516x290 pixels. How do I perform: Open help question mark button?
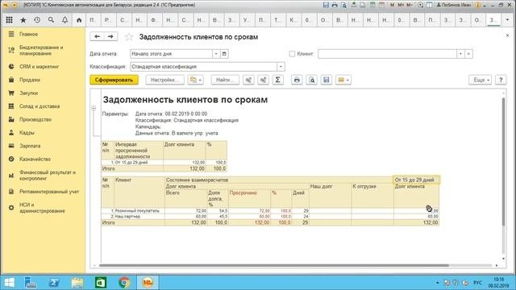tap(501, 80)
